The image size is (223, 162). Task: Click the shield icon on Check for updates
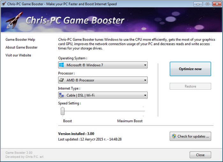(174, 136)
